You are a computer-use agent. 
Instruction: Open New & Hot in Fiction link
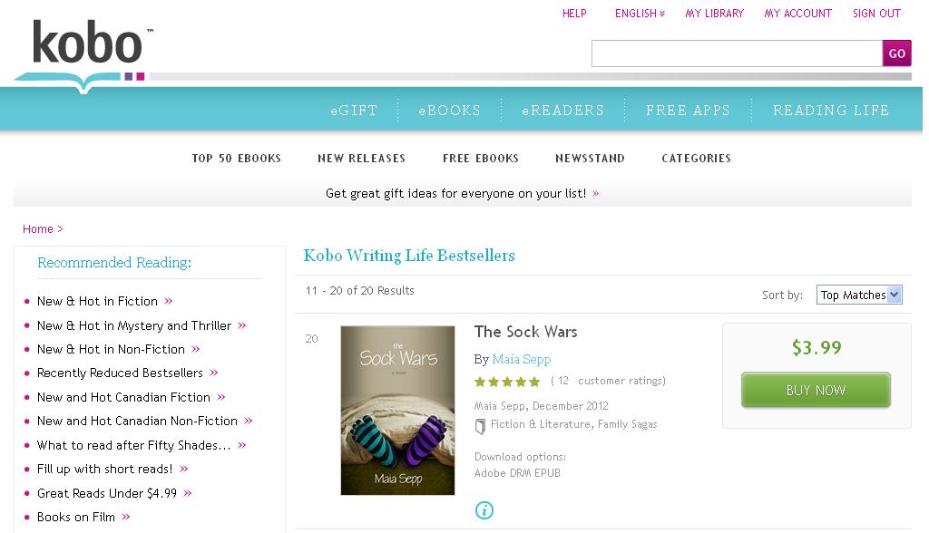click(x=98, y=301)
